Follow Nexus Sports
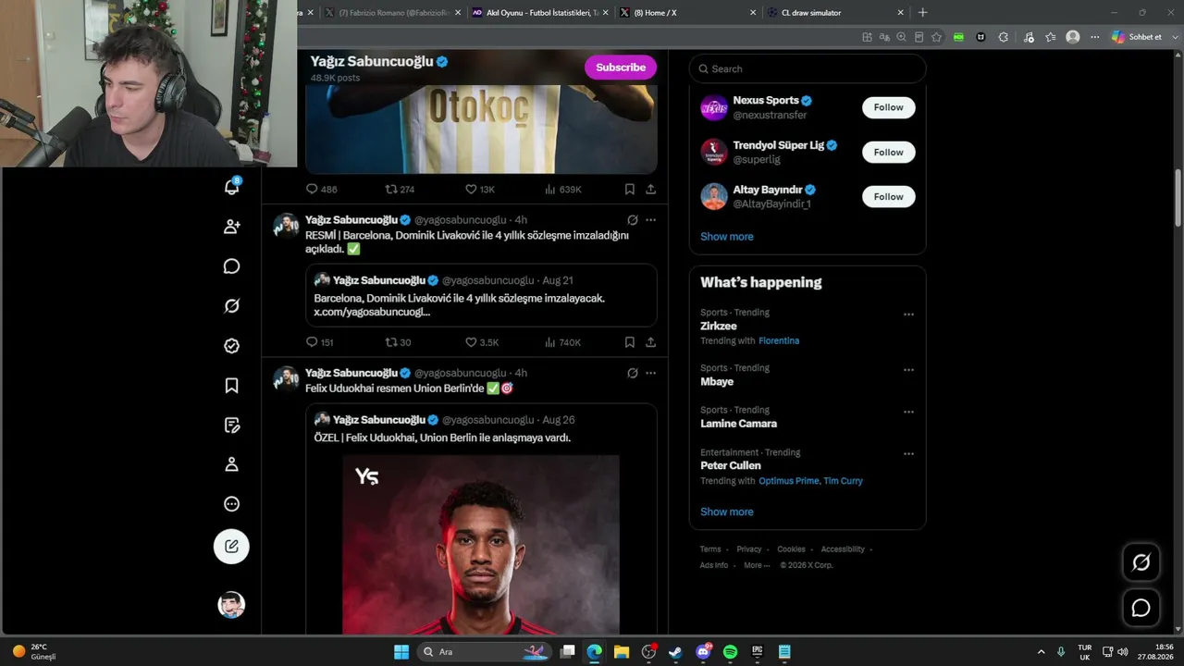The image size is (1184, 666). point(888,107)
